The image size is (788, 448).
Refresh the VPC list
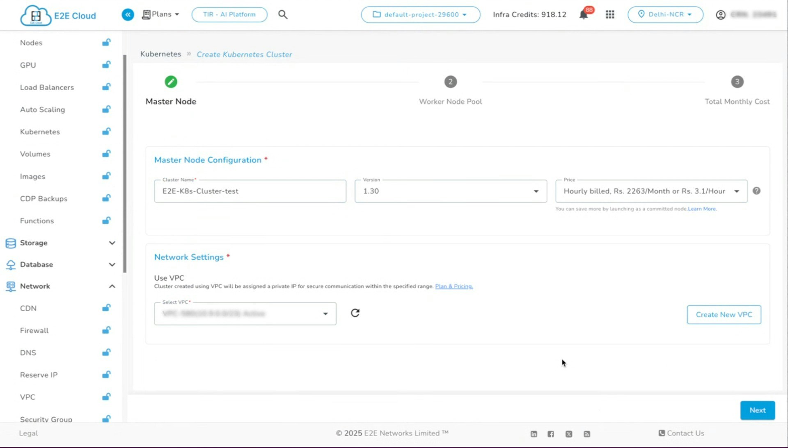coord(355,313)
